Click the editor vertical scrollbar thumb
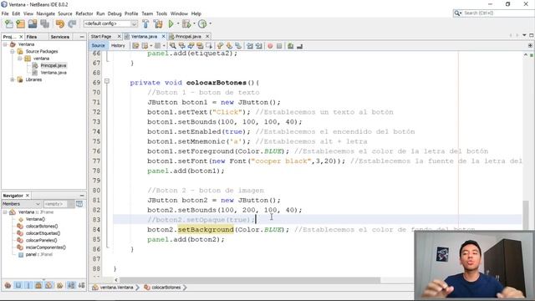Image resolution: width=535 pixels, height=301 pixels. point(526,216)
